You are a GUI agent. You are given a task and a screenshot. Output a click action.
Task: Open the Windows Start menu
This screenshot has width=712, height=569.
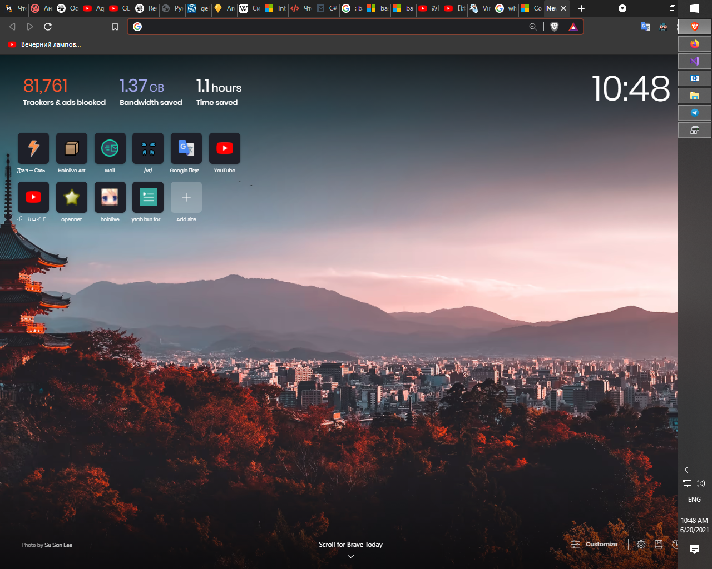tap(695, 8)
